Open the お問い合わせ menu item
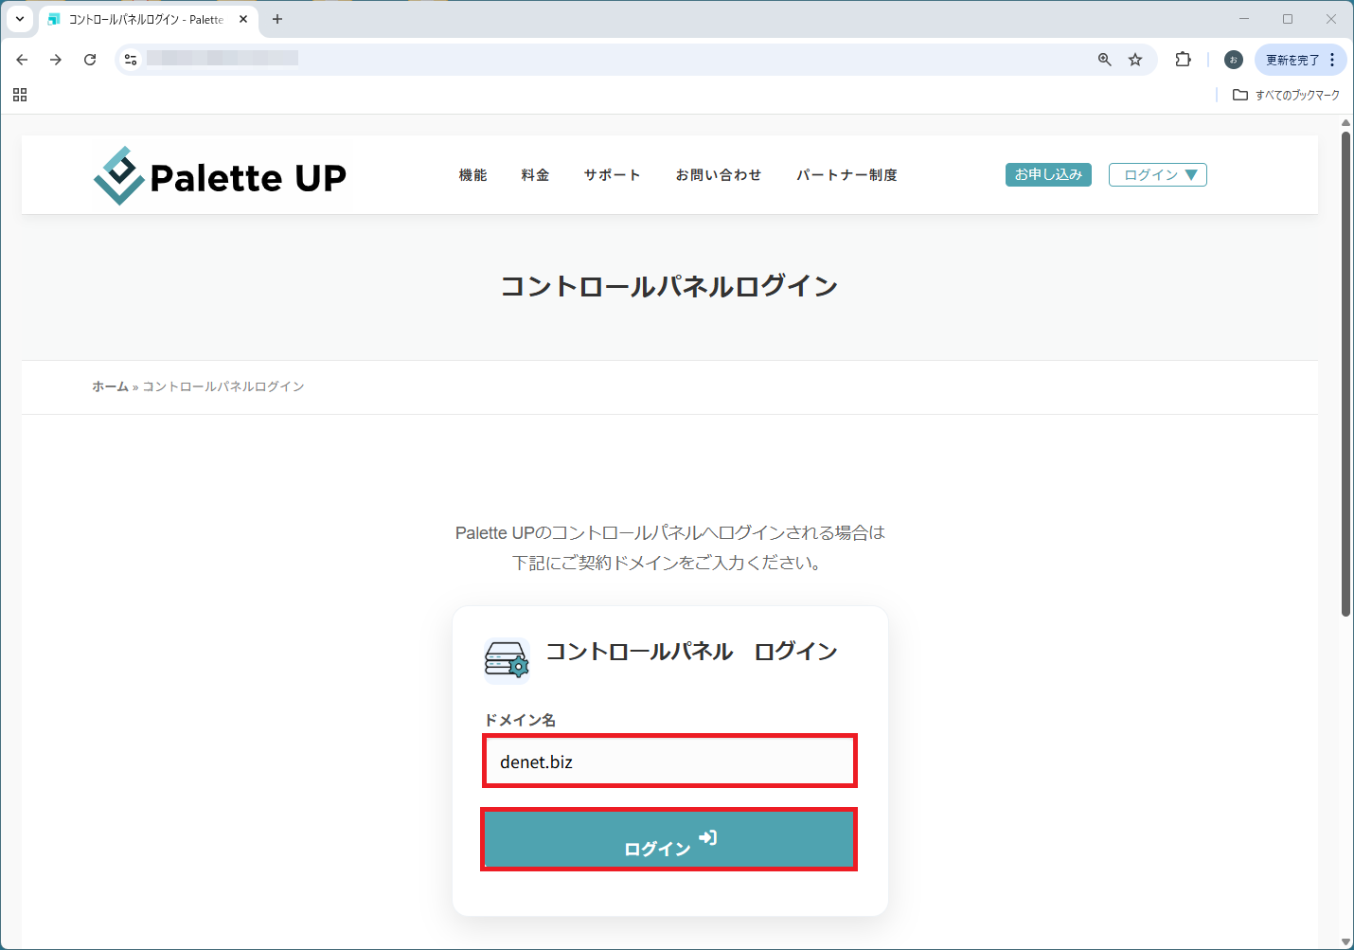 (x=719, y=175)
